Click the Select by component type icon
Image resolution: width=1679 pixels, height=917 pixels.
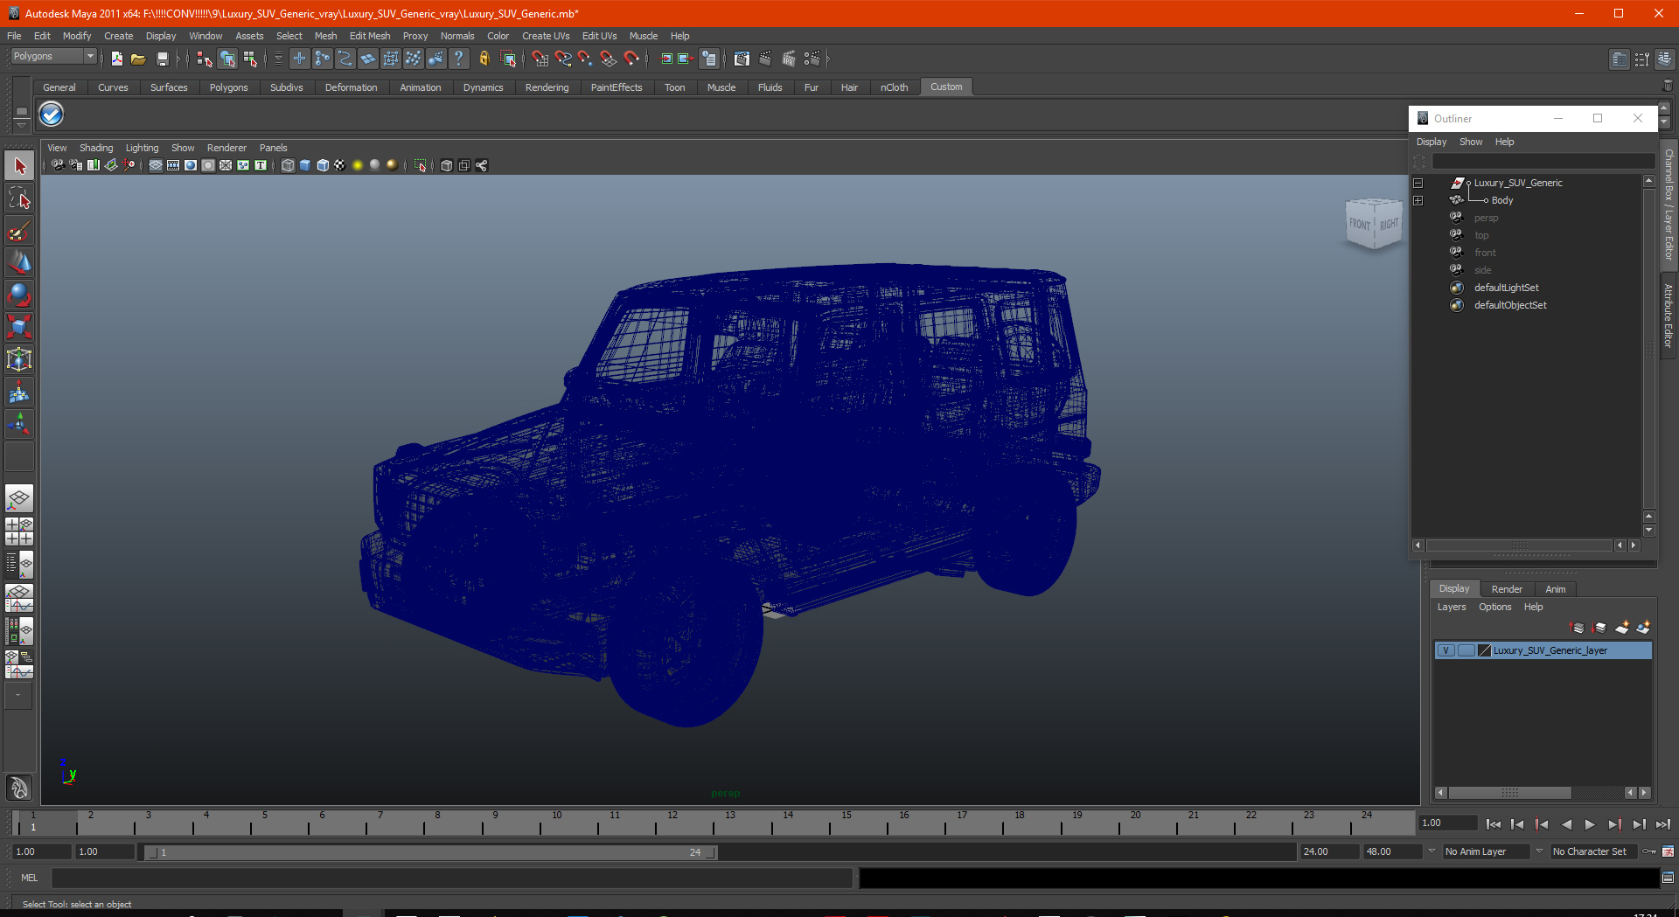[250, 59]
